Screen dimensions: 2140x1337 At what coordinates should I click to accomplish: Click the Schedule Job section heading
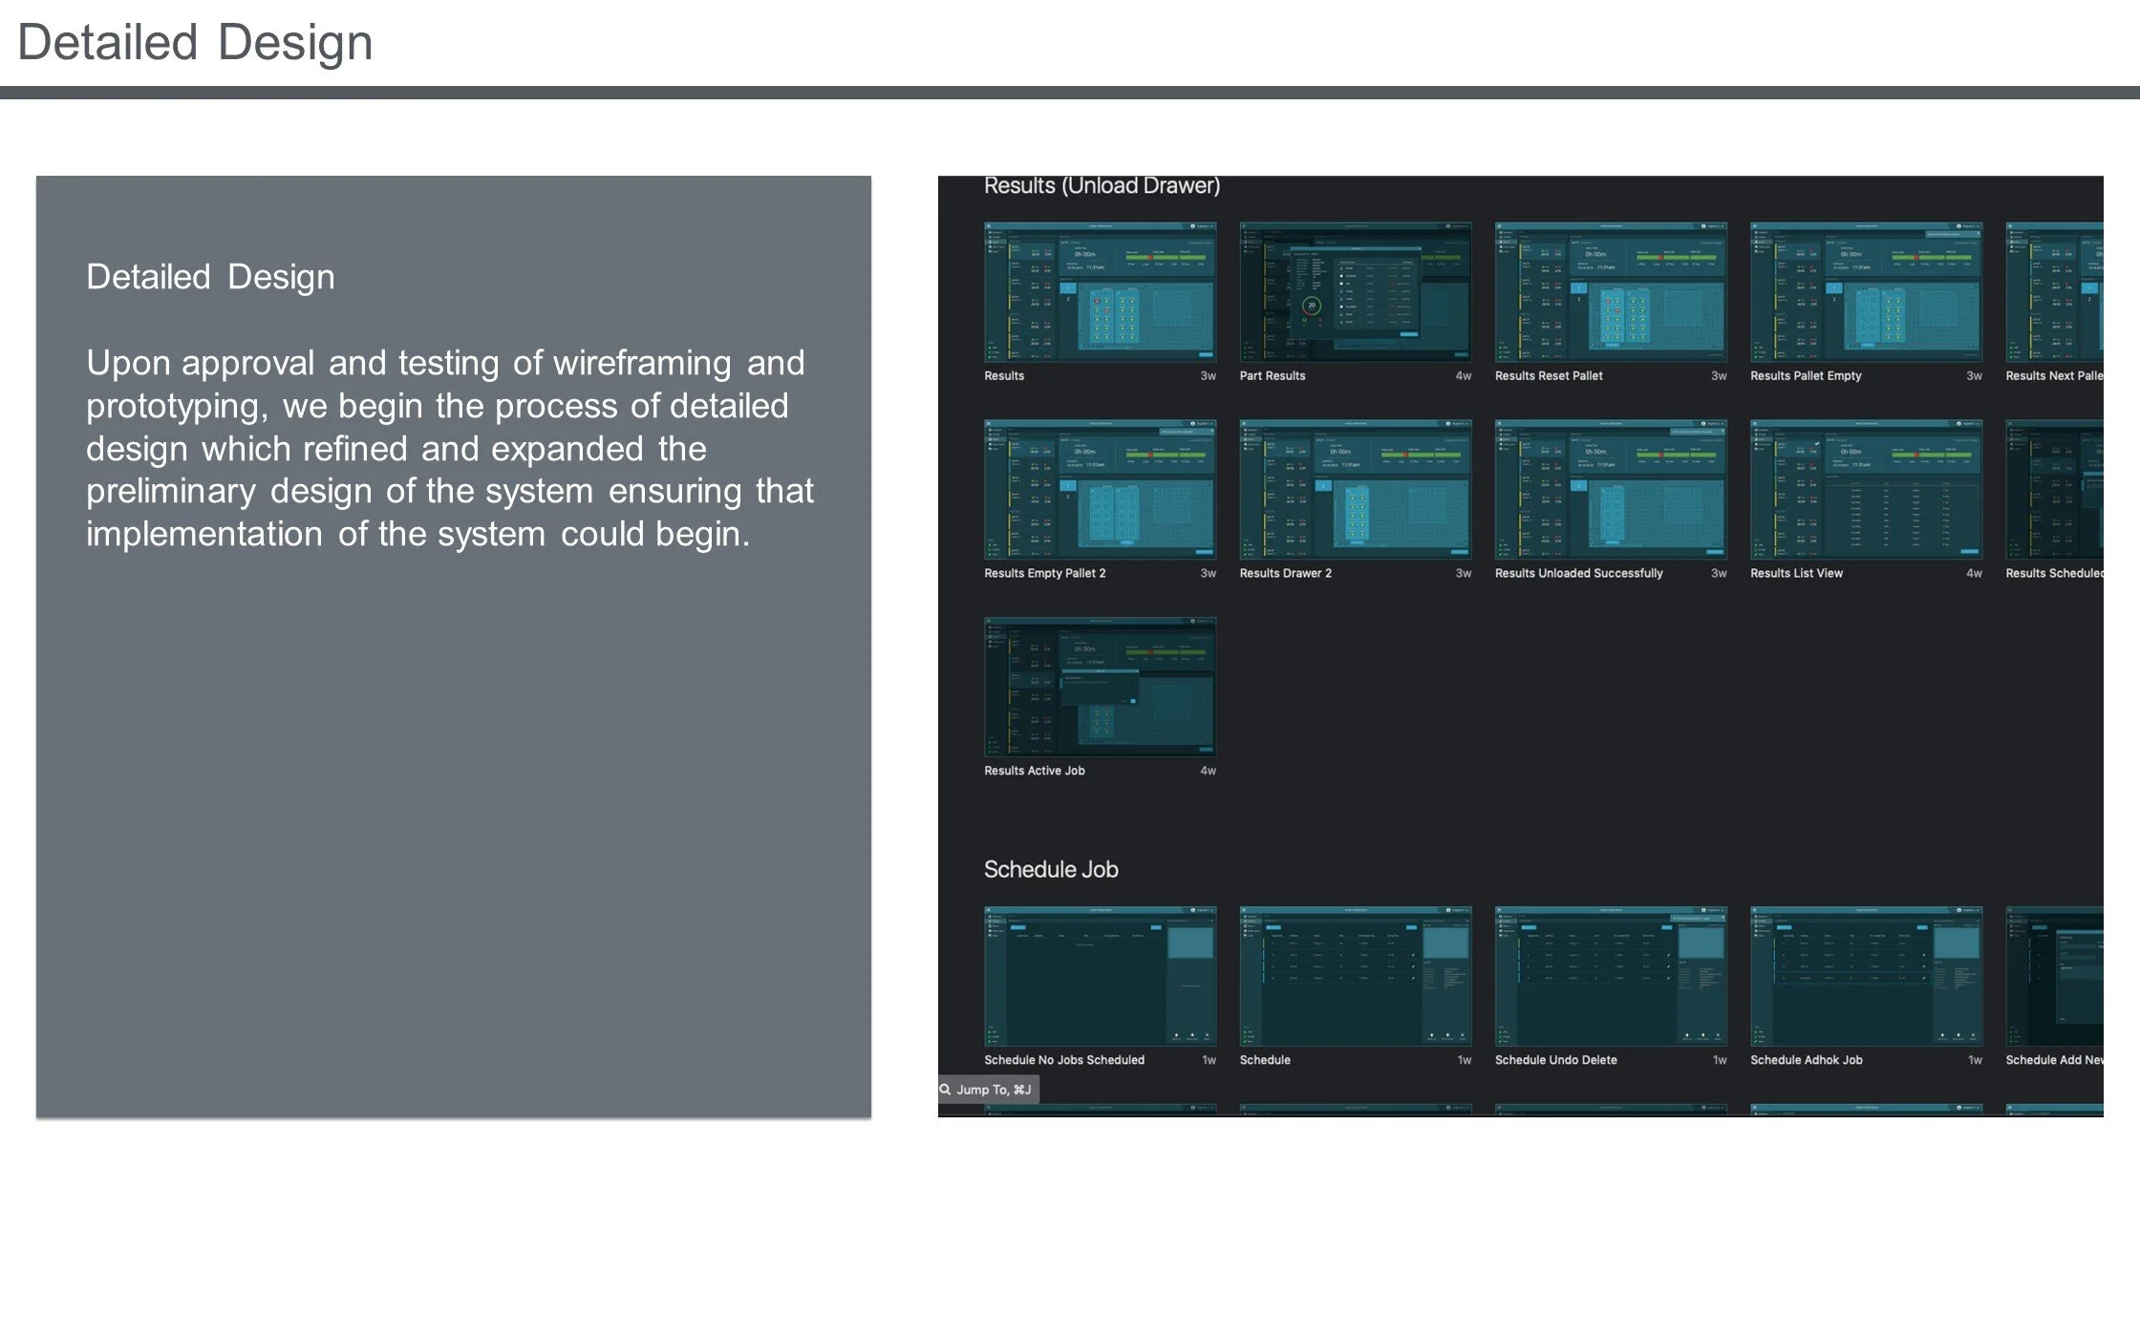coord(1051,869)
